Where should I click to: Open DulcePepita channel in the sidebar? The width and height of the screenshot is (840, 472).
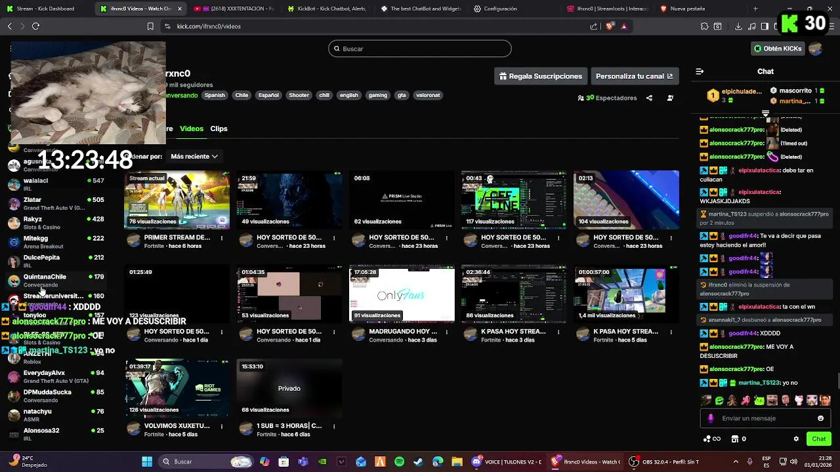point(56,261)
